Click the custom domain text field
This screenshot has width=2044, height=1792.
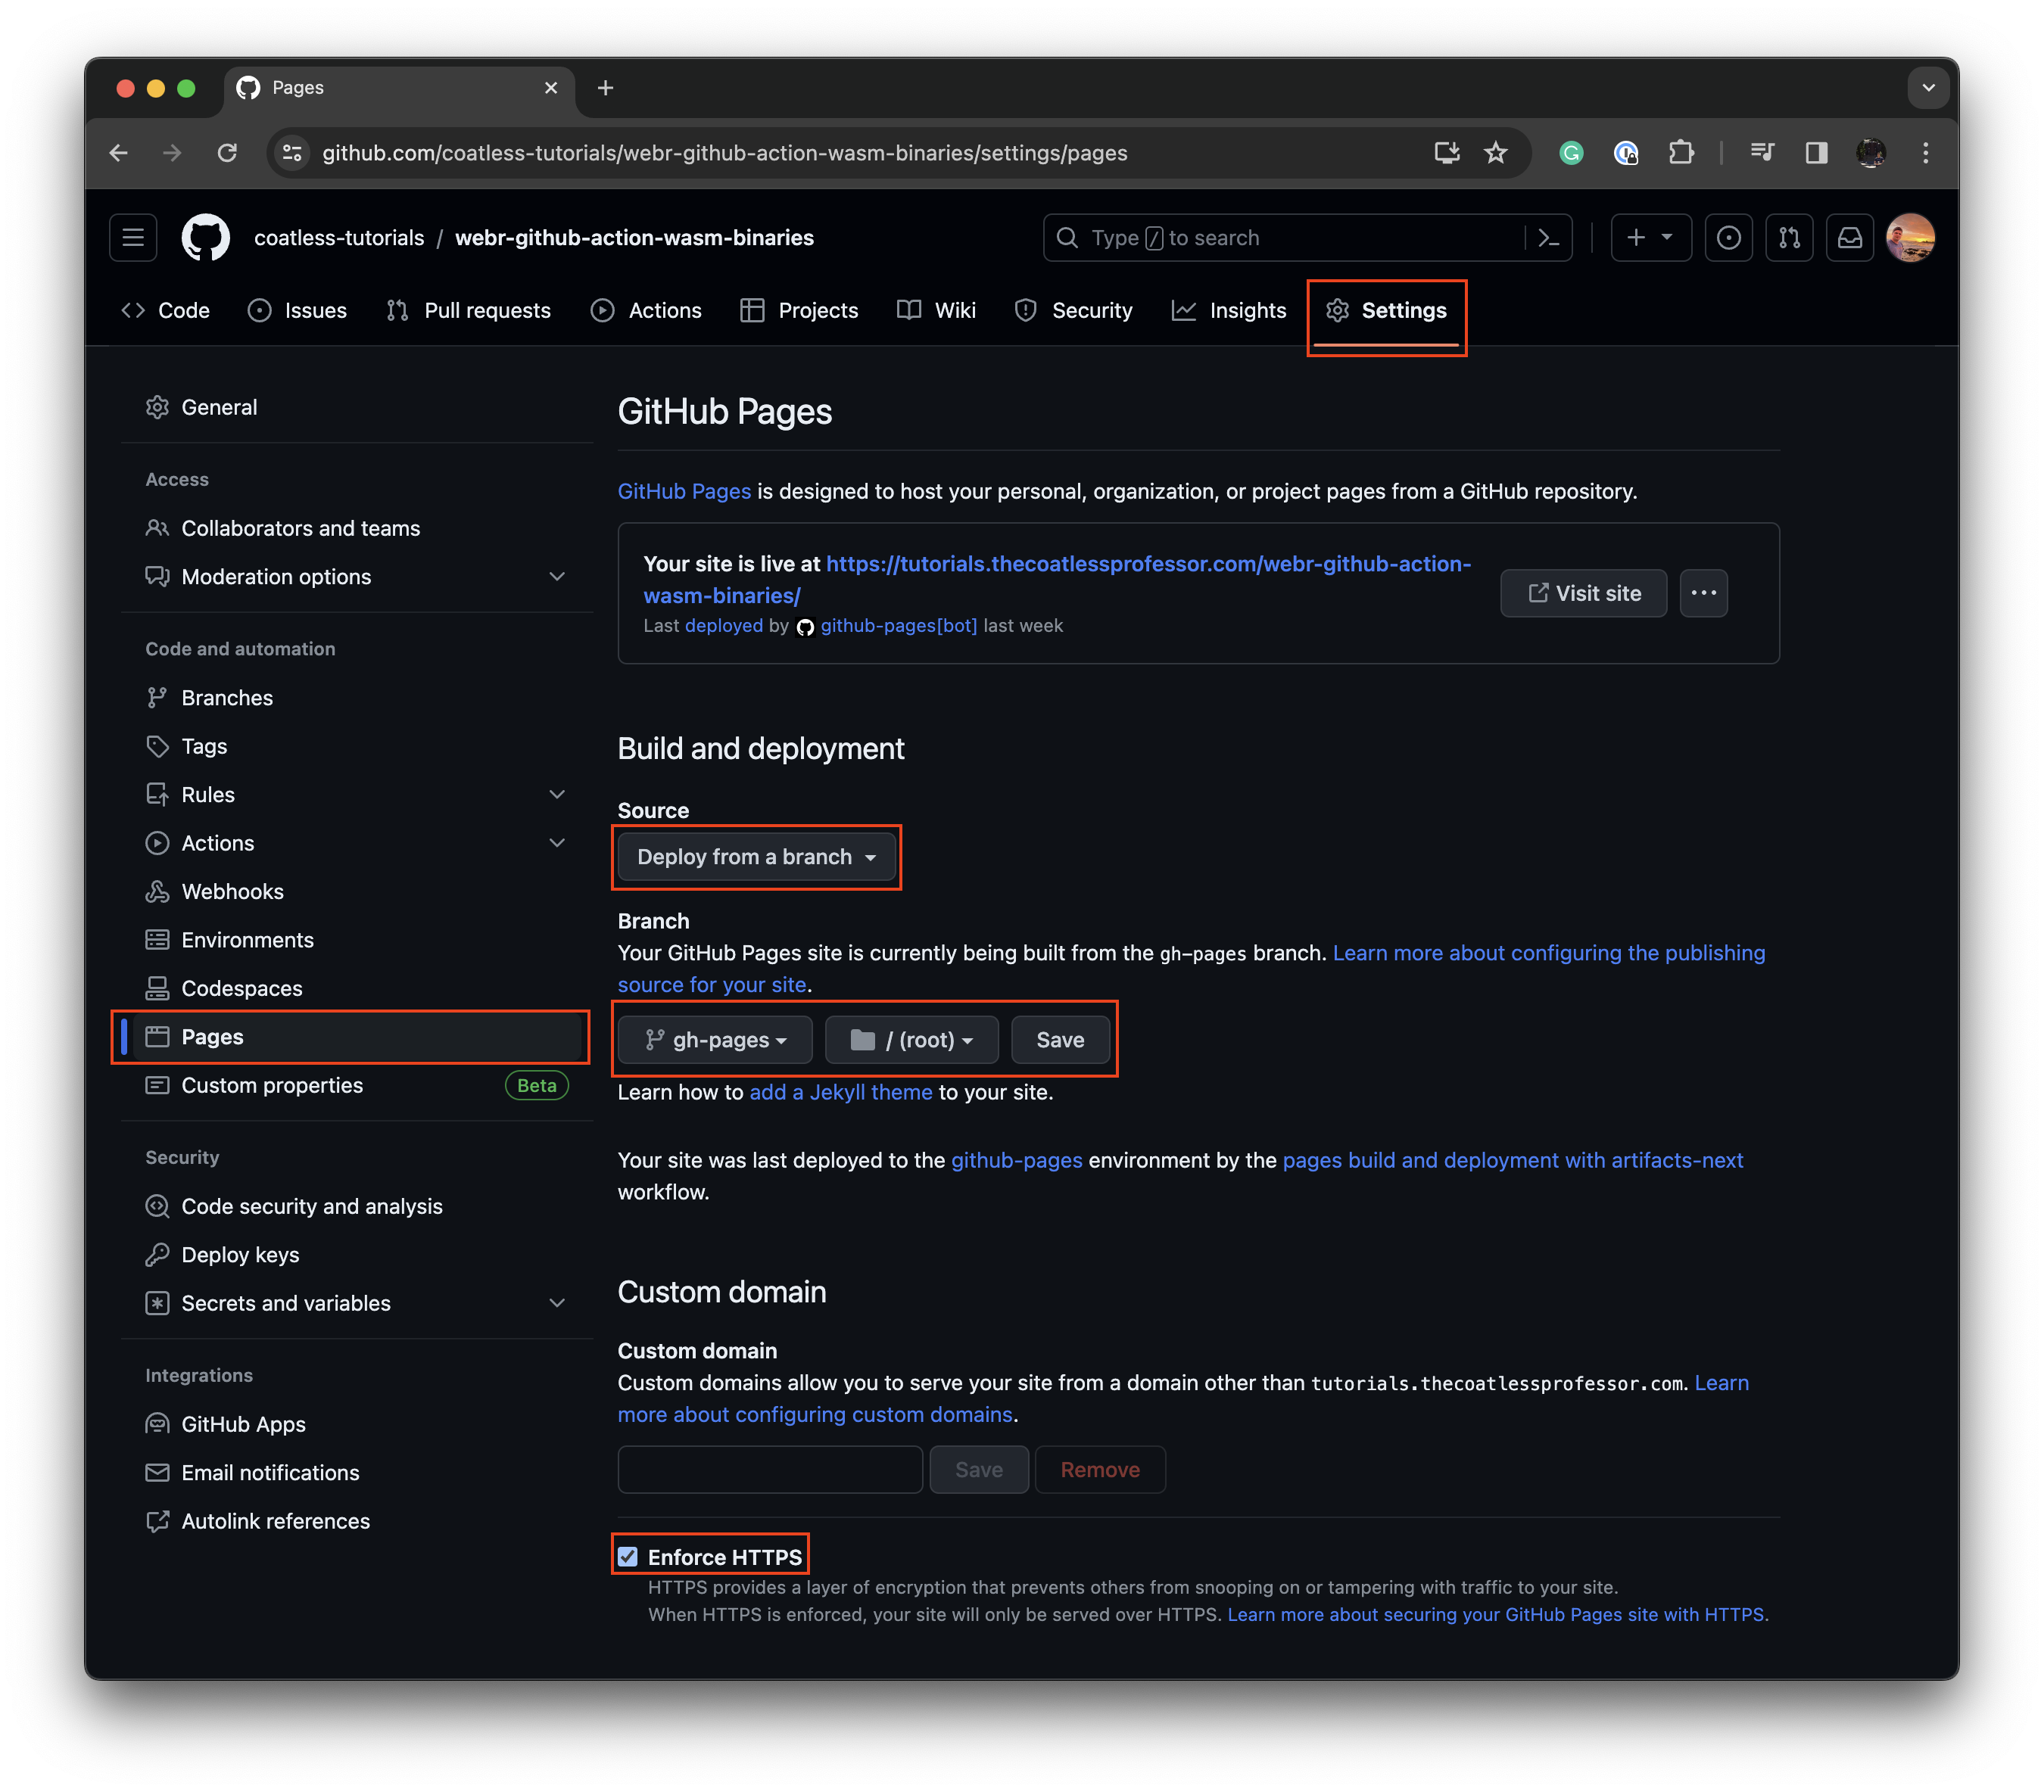[x=770, y=1469]
